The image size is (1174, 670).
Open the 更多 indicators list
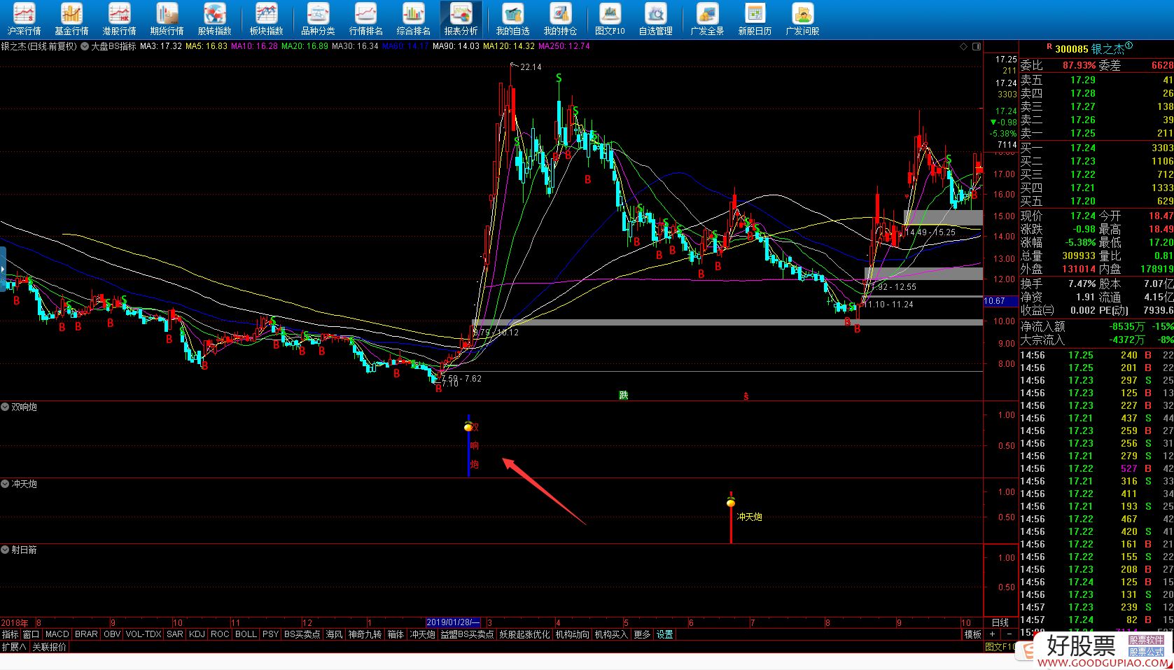tap(641, 634)
